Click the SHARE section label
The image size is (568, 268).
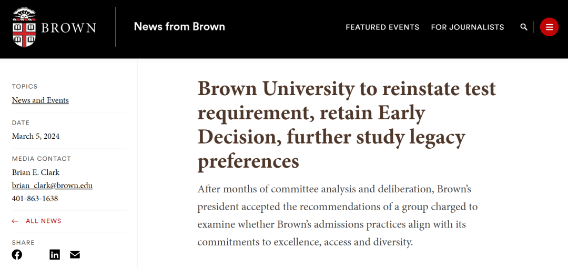(23, 243)
